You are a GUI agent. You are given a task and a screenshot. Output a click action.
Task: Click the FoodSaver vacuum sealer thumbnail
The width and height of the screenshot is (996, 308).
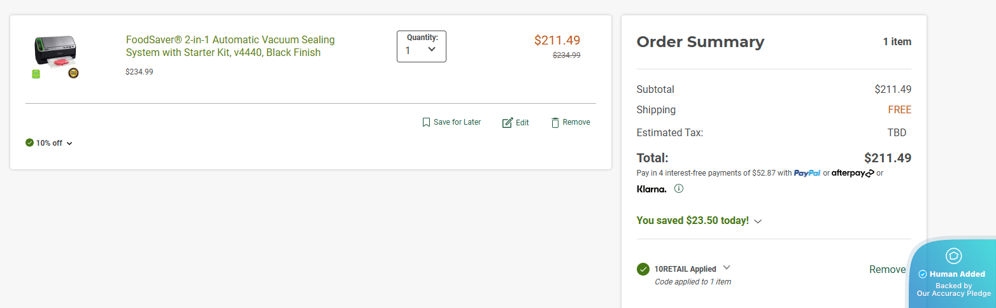click(55, 56)
